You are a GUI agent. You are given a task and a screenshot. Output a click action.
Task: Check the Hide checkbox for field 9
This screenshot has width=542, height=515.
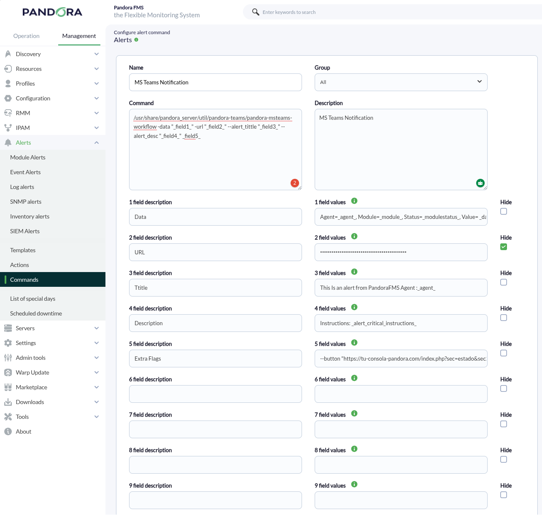coord(504,495)
